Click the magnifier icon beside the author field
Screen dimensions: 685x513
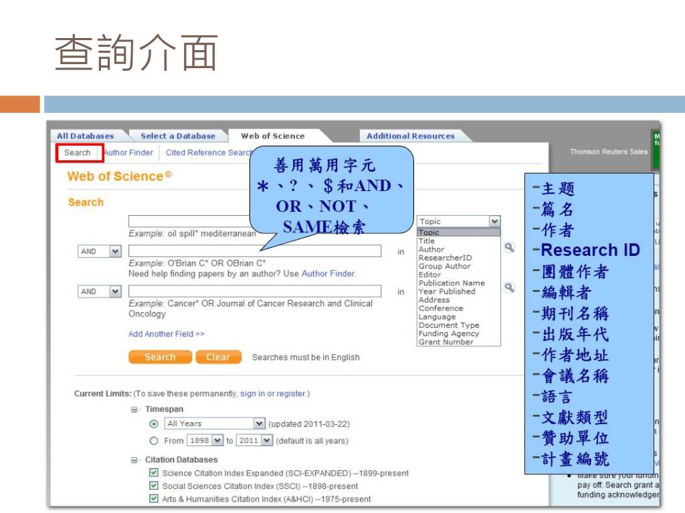point(509,248)
